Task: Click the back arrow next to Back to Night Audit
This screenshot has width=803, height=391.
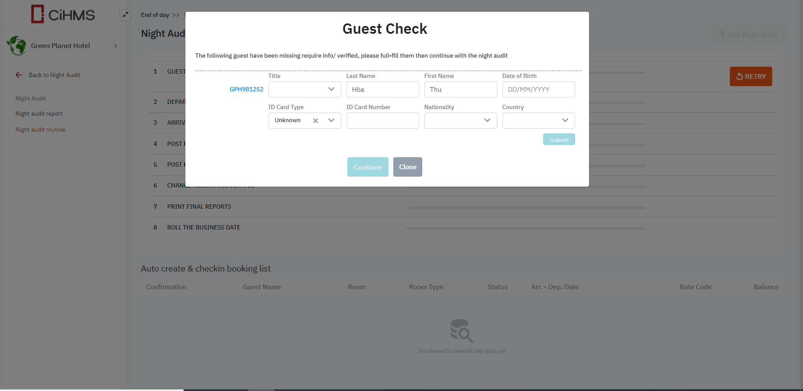Action: coord(19,75)
